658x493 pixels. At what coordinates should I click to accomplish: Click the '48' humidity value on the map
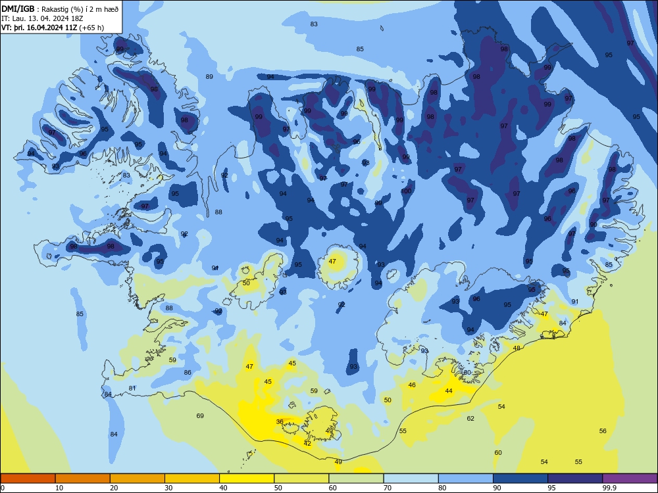click(517, 348)
